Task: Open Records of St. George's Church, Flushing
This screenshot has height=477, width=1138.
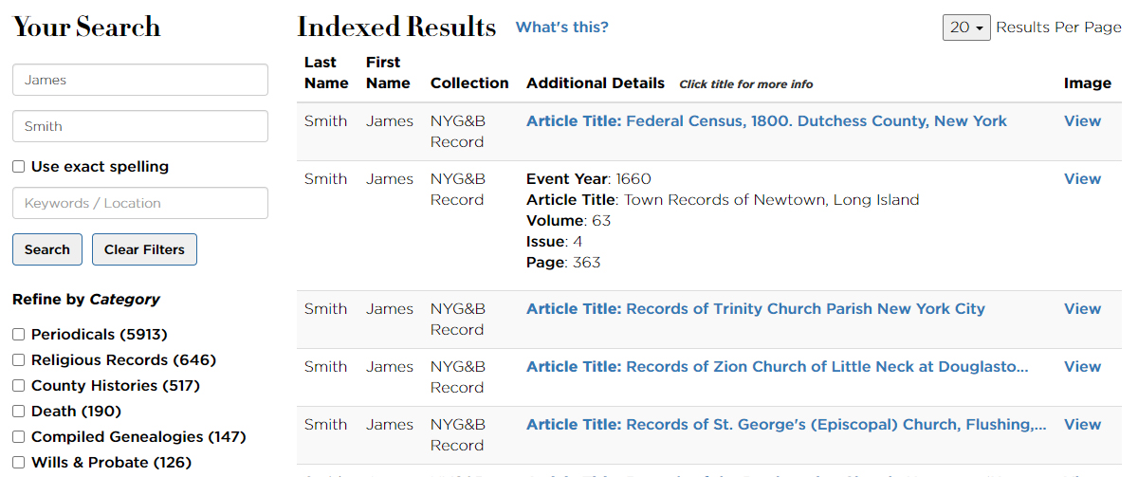Action: 786,425
